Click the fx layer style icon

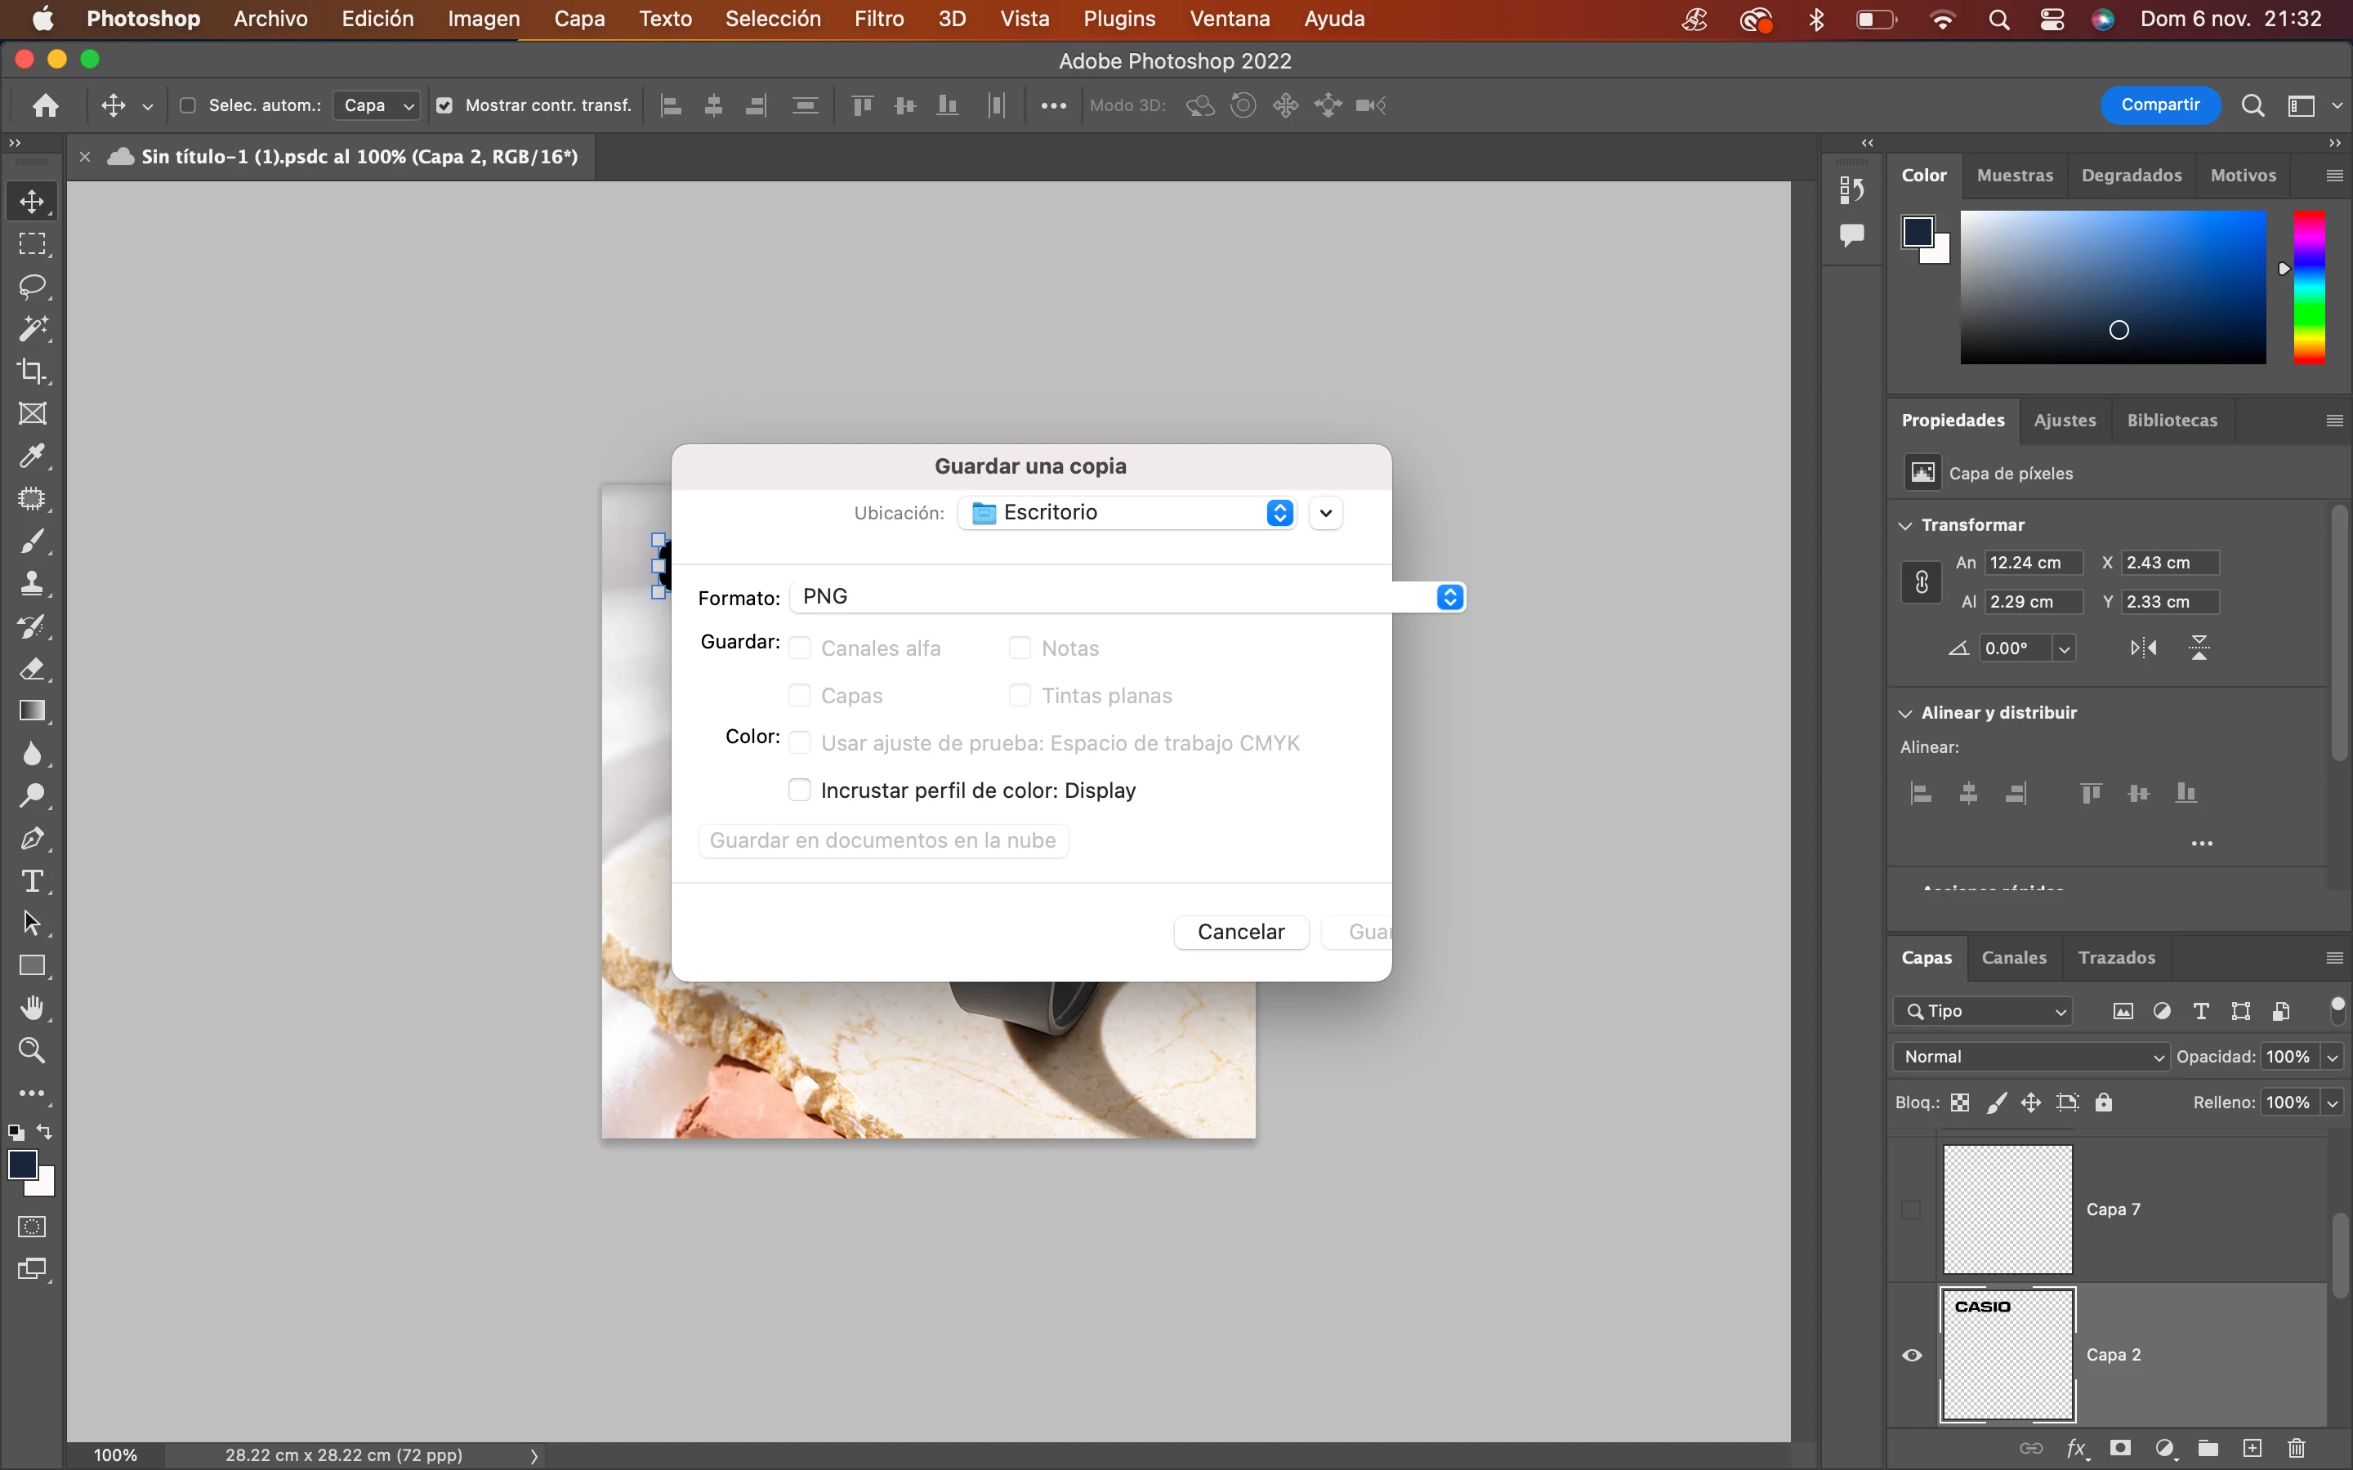pos(2077,1449)
